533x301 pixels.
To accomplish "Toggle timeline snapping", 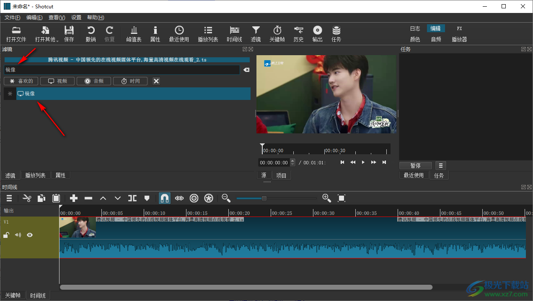I will 165,198.
